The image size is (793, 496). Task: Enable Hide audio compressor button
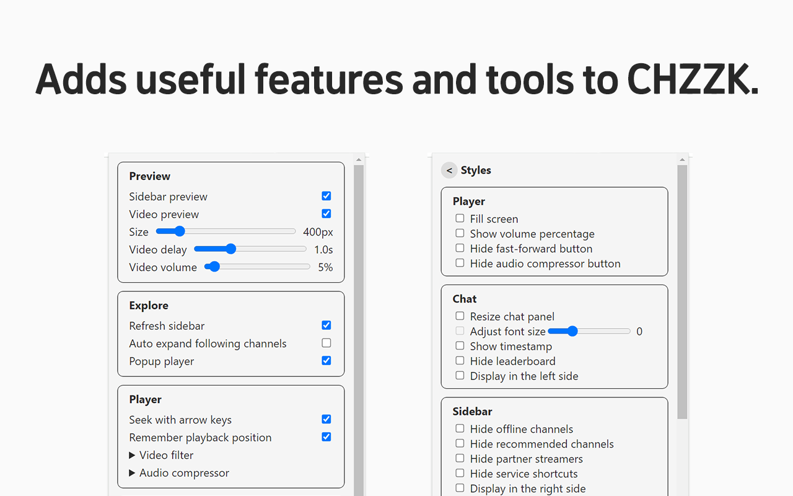tap(460, 263)
